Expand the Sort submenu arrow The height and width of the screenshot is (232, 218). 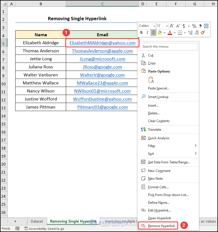[196, 153]
